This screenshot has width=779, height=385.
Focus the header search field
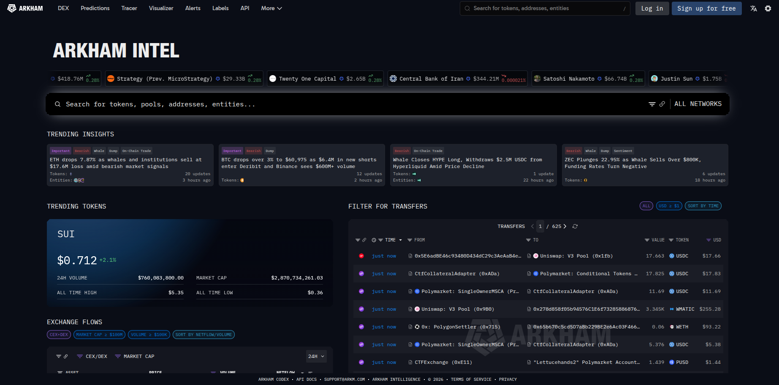[x=545, y=8]
